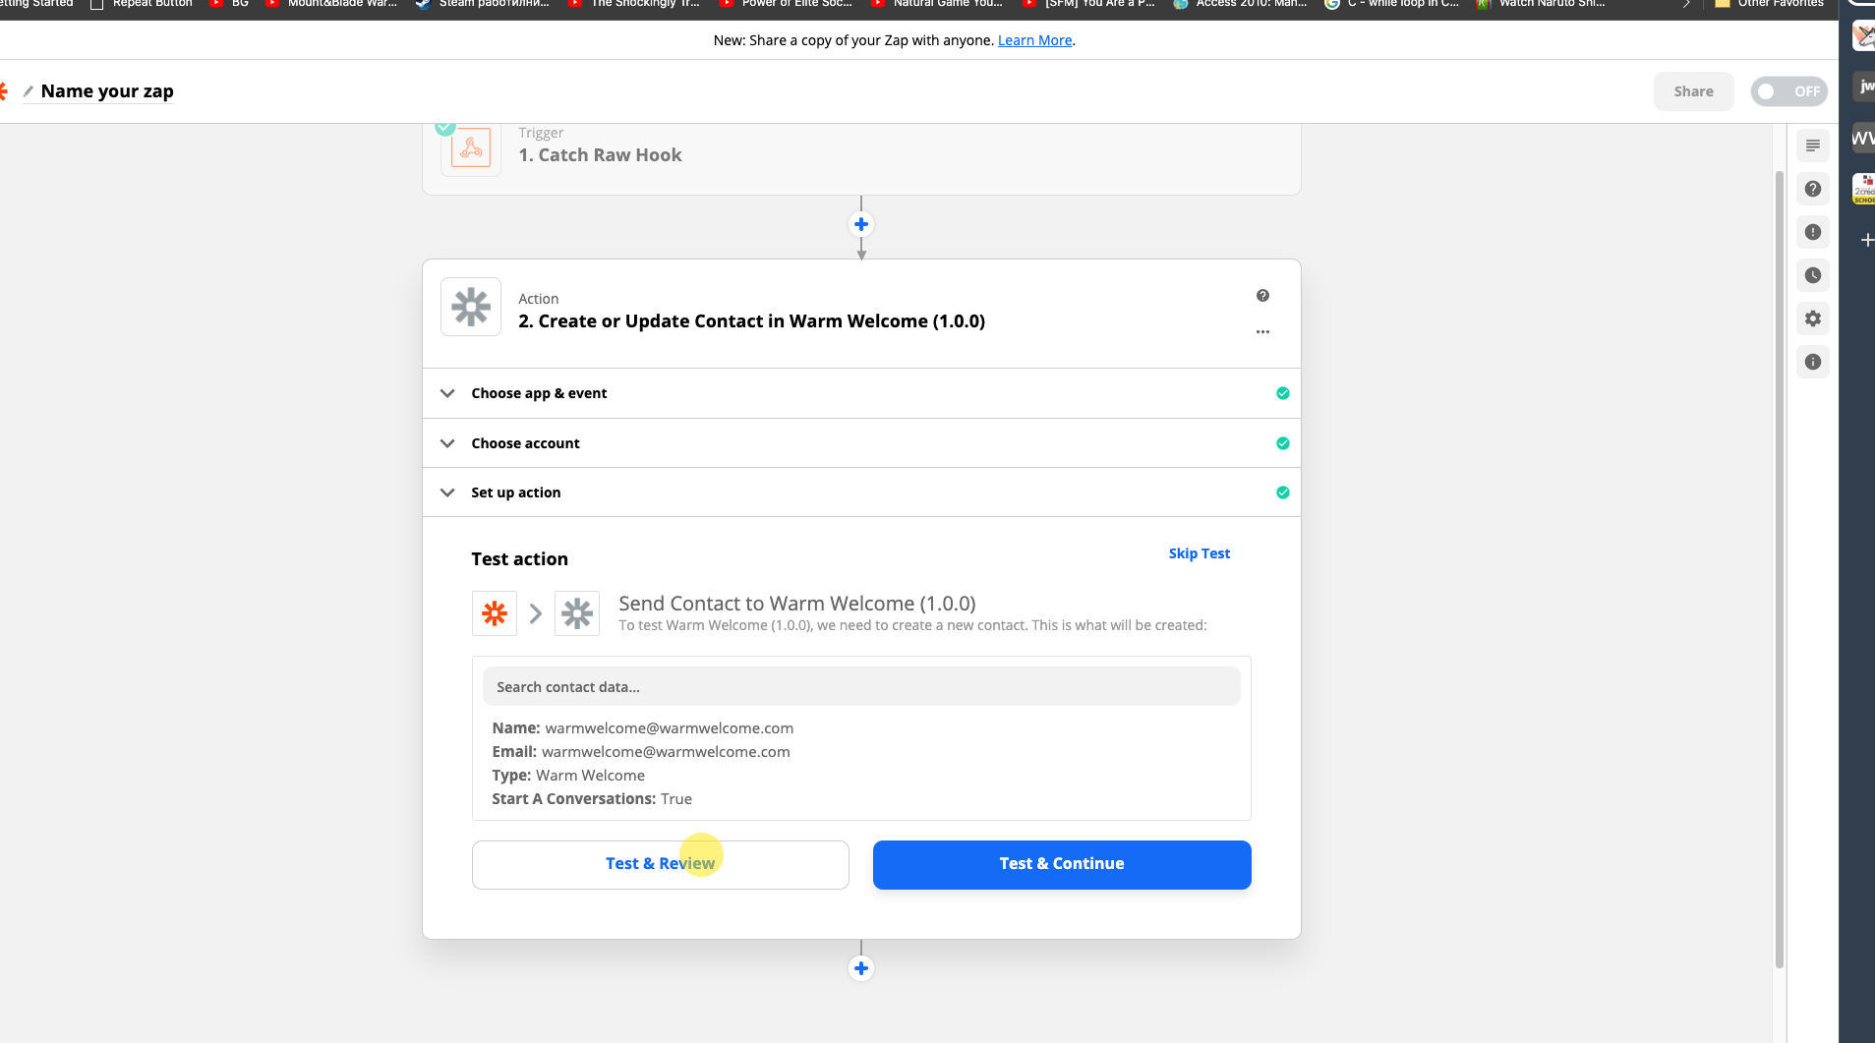Open Zap settings gear icon
The width and height of the screenshot is (1875, 1043).
tap(1813, 319)
